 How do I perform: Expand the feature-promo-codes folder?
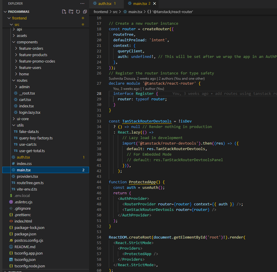(x=16, y=61)
